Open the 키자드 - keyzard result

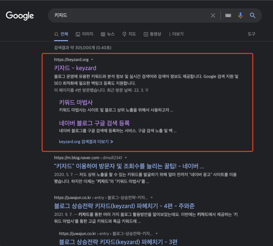(x=75, y=68)
